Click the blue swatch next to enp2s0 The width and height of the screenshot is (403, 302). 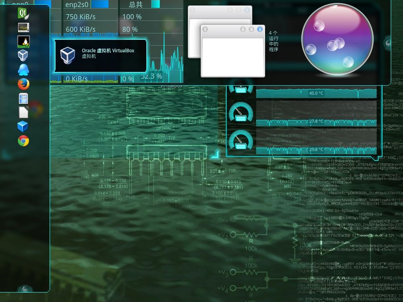tap(100, 4)
